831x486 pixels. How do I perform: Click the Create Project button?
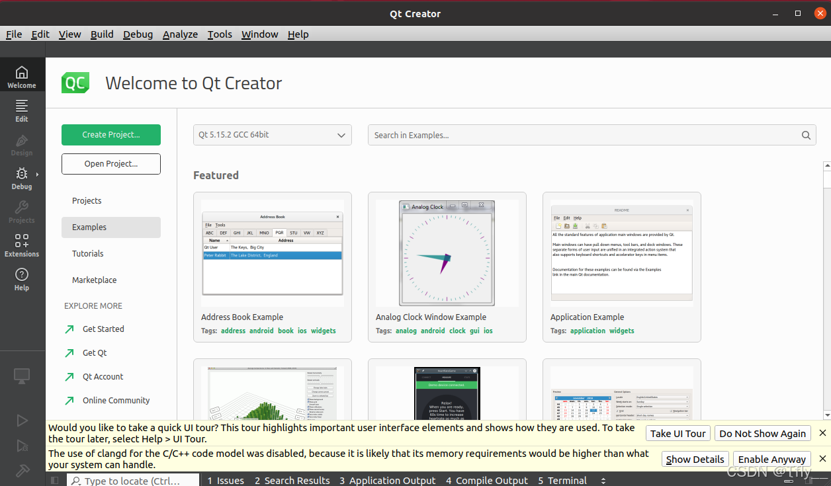[x=111, y=135]
